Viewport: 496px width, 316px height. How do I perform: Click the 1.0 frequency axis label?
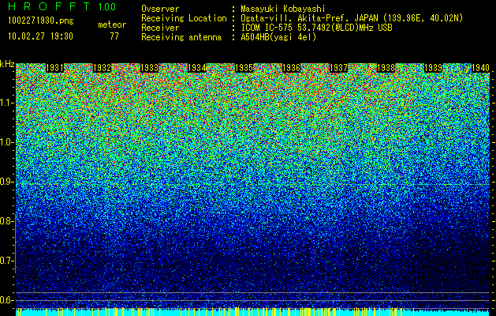coord(6,142)
